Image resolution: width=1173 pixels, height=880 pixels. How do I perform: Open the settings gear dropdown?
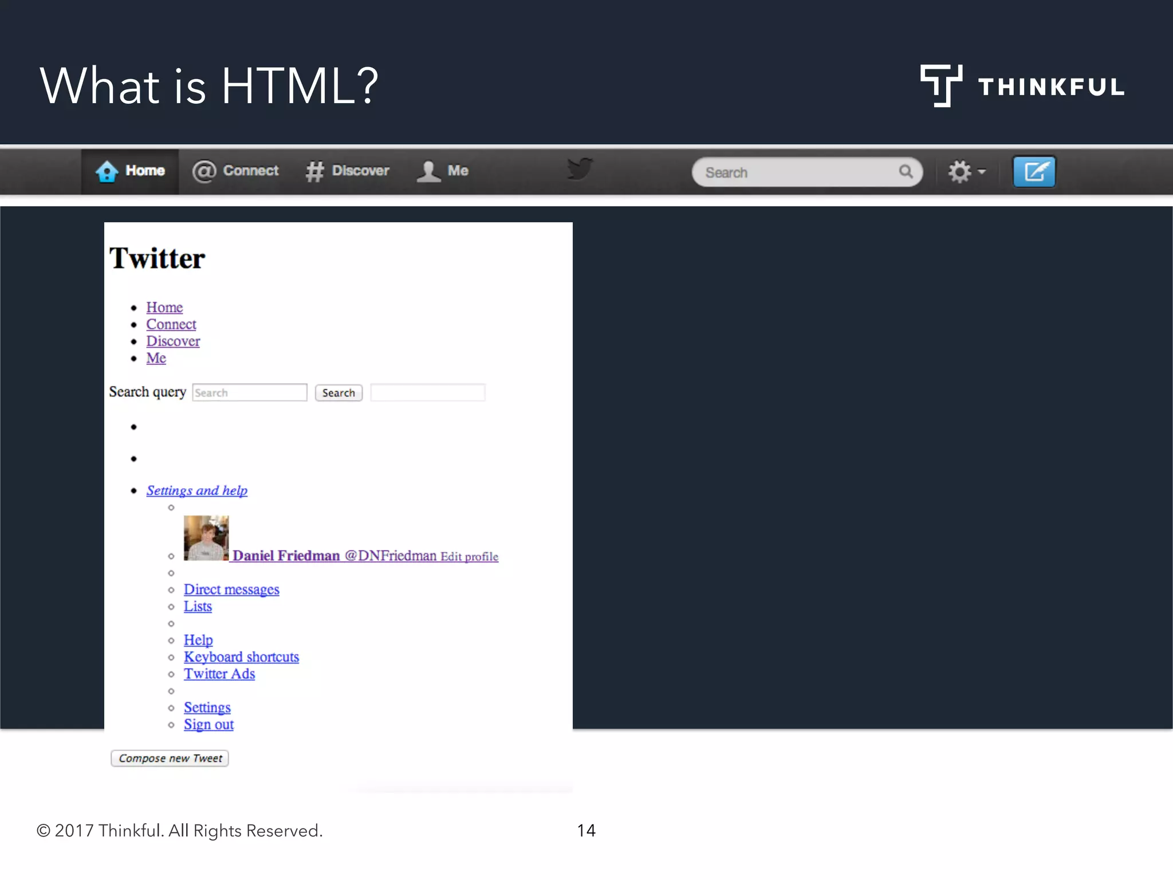(960, 171)
